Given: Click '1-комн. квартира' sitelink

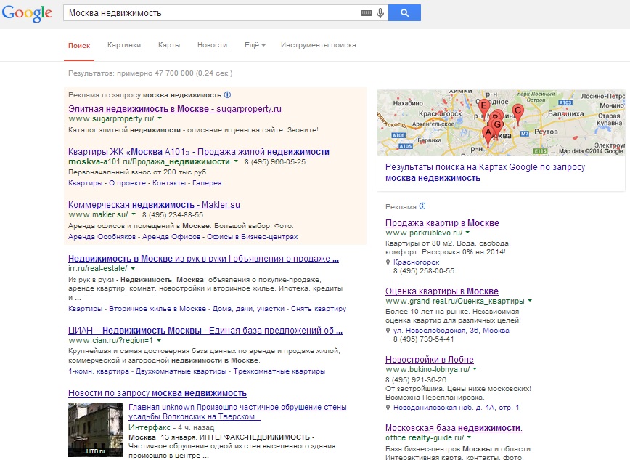Looking at the screenshot, I should coord(99,371).
